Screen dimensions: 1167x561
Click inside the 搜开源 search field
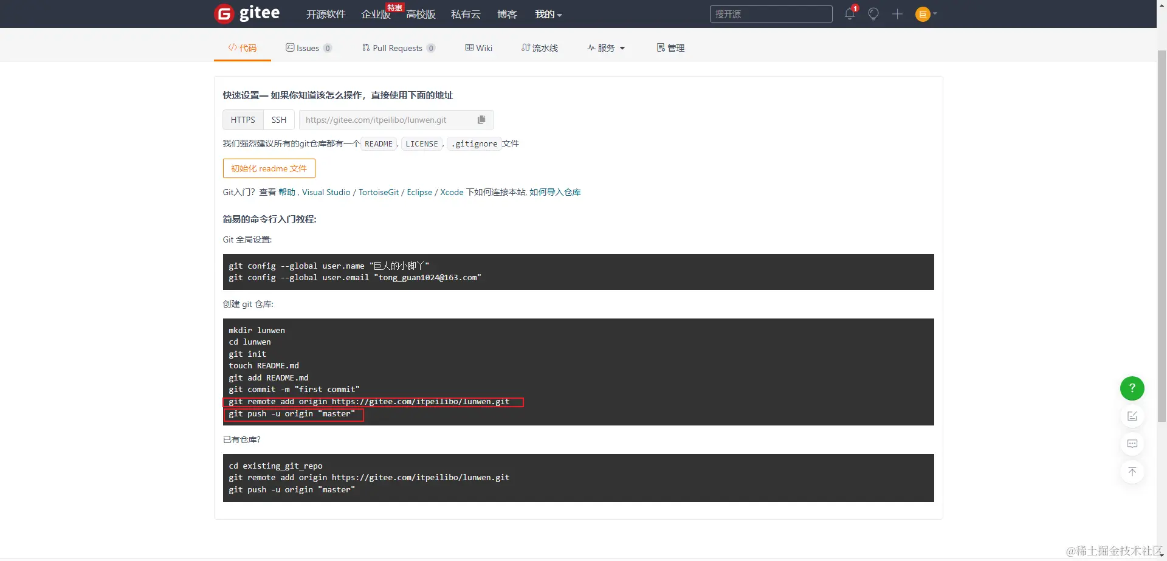771,14
